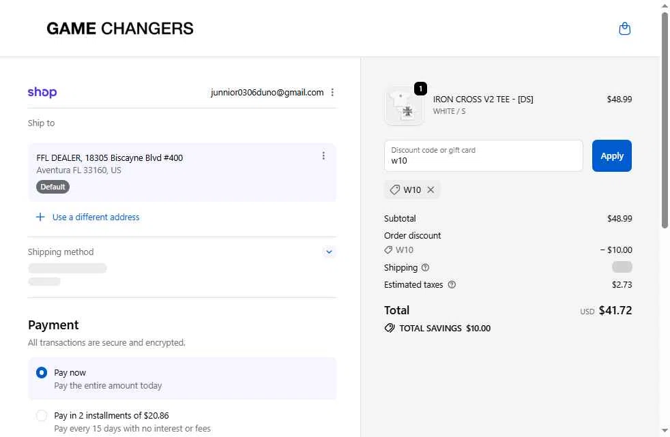Select Pay in 2 installments option
Screen dimensions: 670x437
tap(42, 415)
